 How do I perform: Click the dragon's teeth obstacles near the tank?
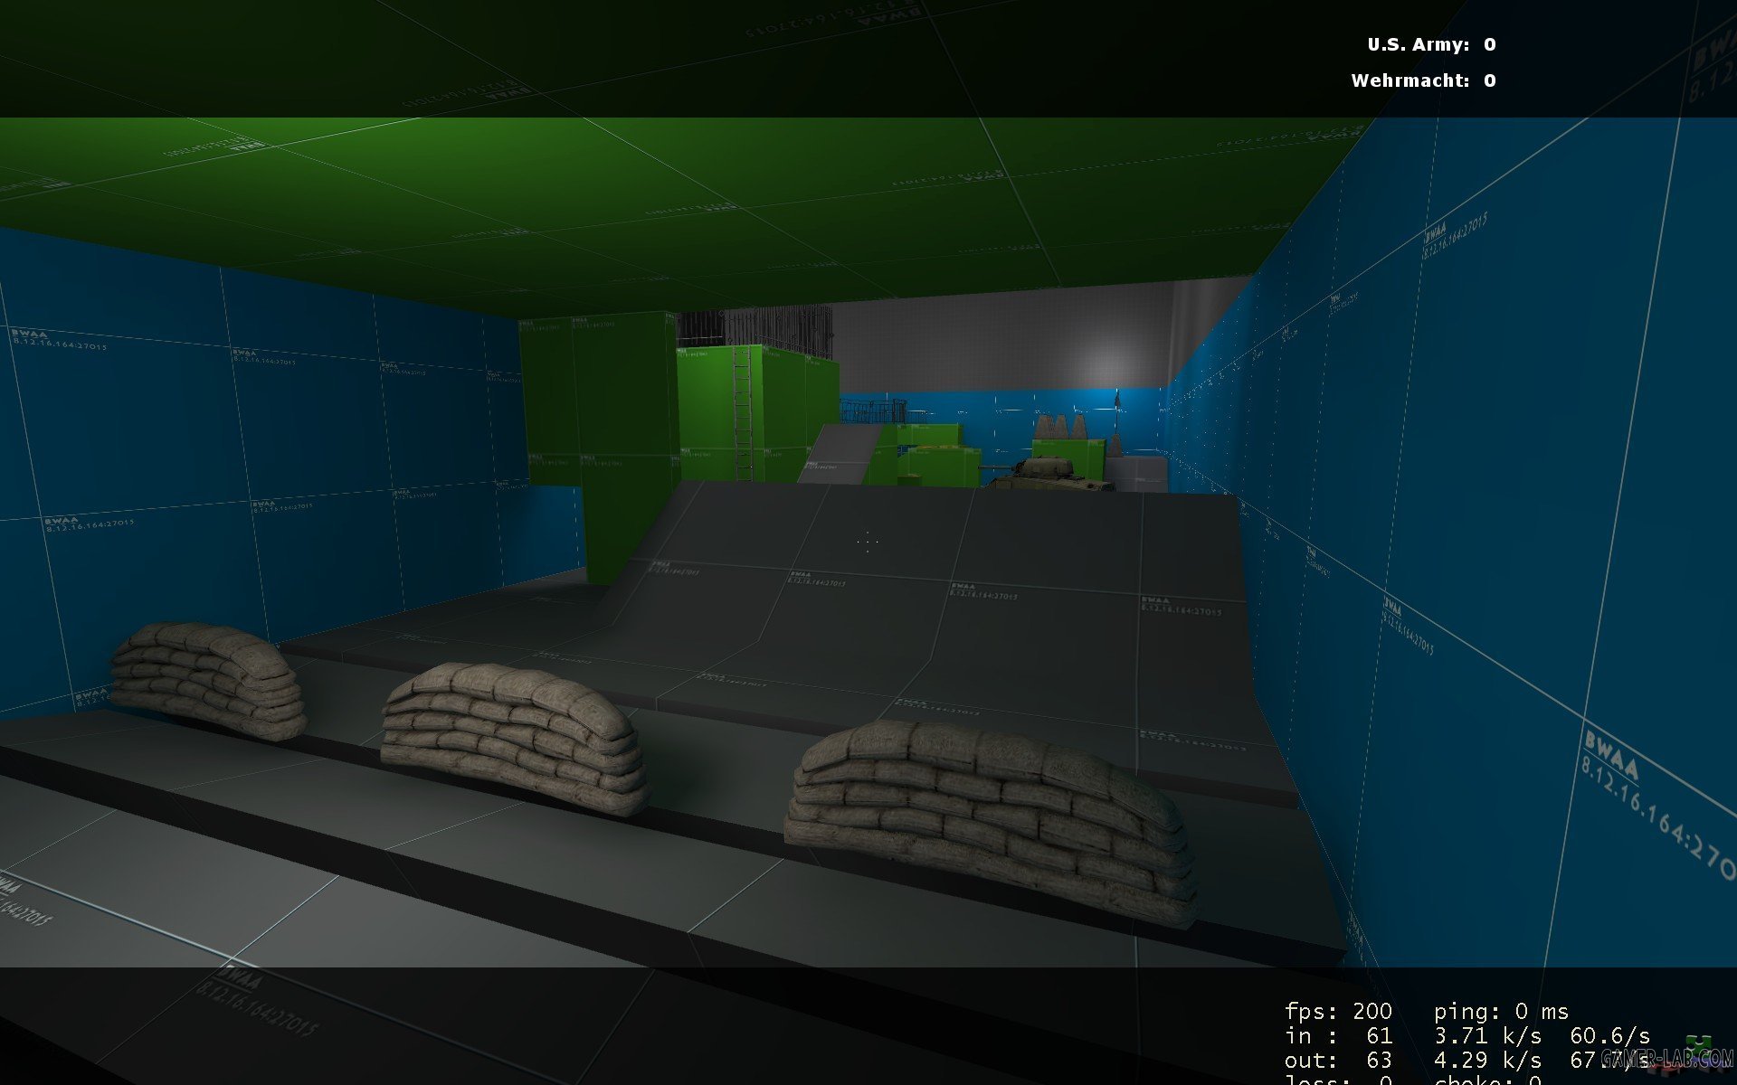tap(1060, 429)
